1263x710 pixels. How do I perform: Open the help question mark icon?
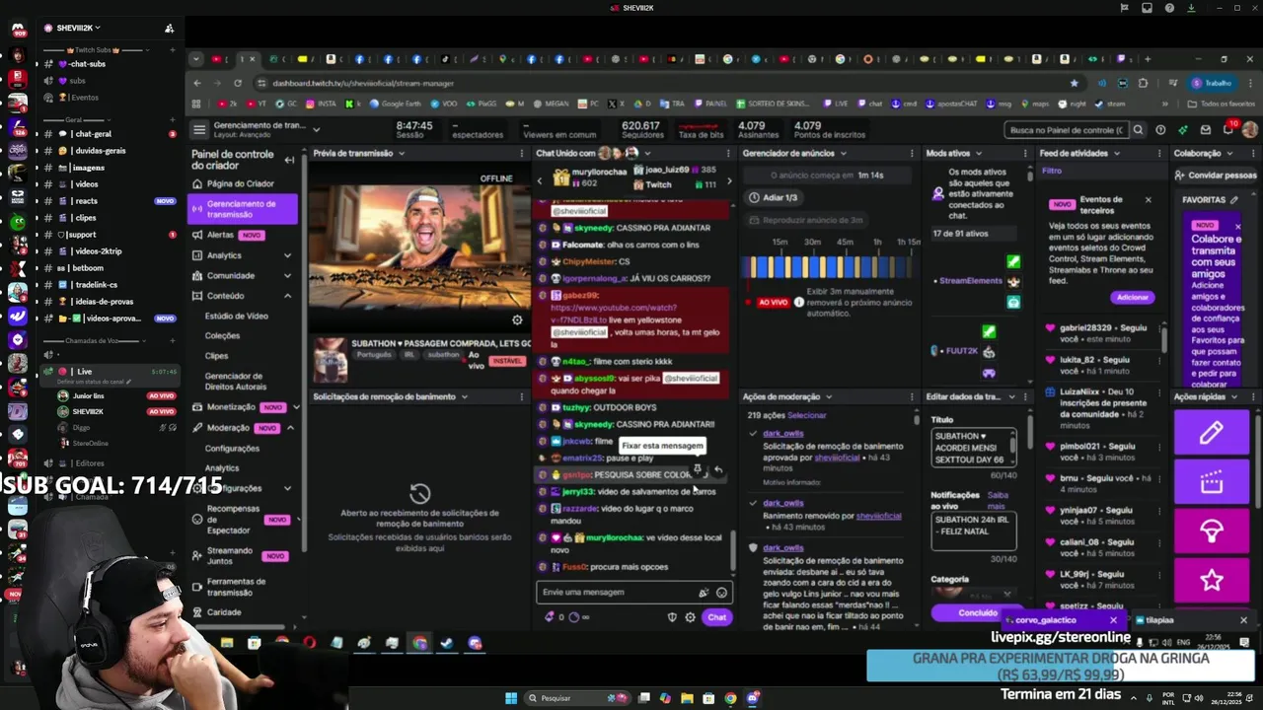click(x=1160, y=129)
